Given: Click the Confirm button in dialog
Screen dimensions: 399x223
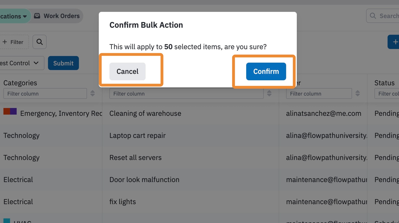Looking at the screenshot, I should pos(266,71).
